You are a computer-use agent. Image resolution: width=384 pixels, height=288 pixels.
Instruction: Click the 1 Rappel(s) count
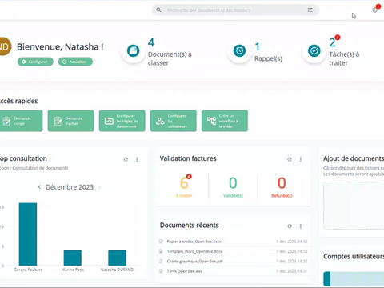[258, 47]
